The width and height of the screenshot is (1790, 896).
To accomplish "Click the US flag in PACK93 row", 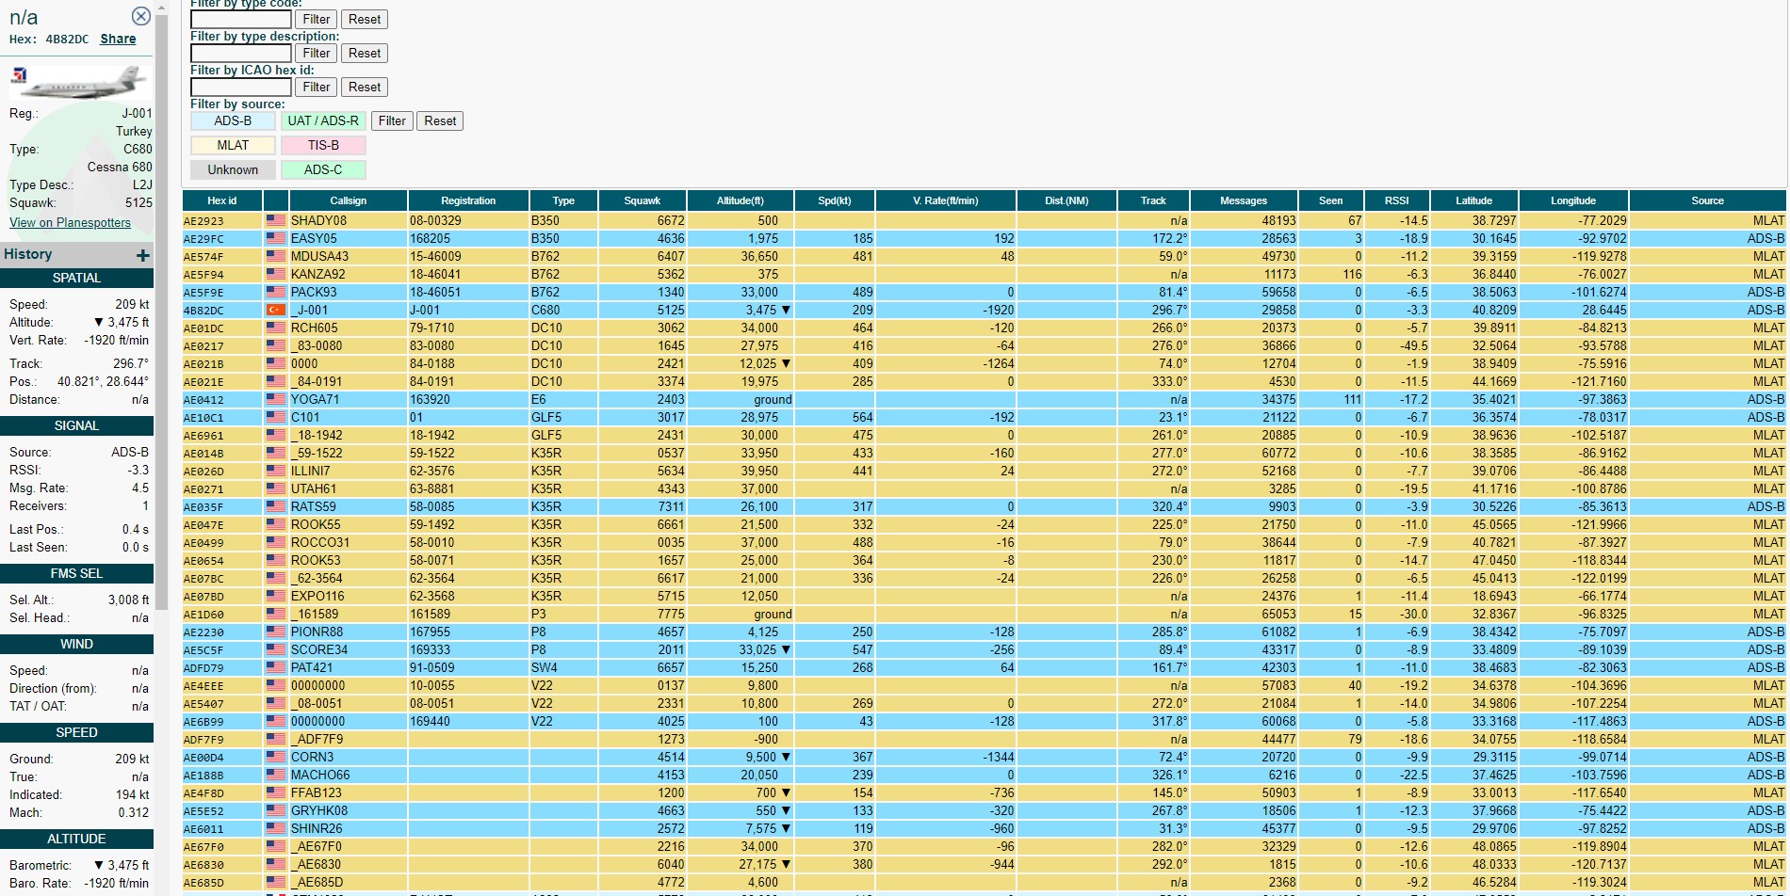I will coord(275,292).
